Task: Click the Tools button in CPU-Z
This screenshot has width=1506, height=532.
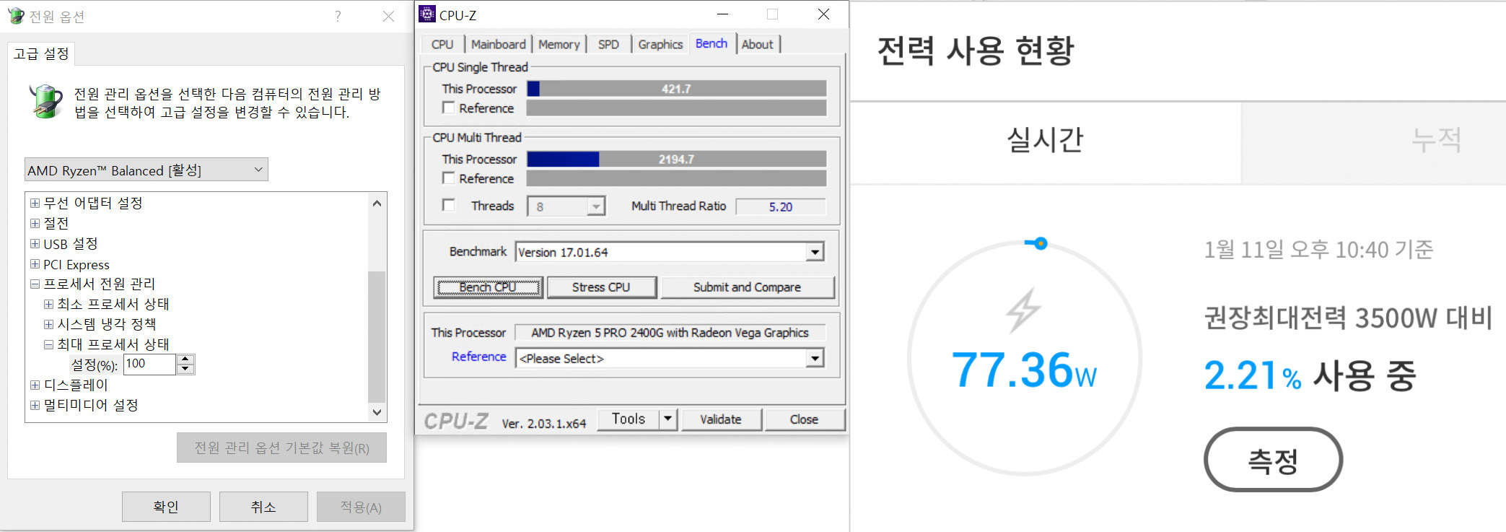Action: pyautogui.click(x=629, y=419)
